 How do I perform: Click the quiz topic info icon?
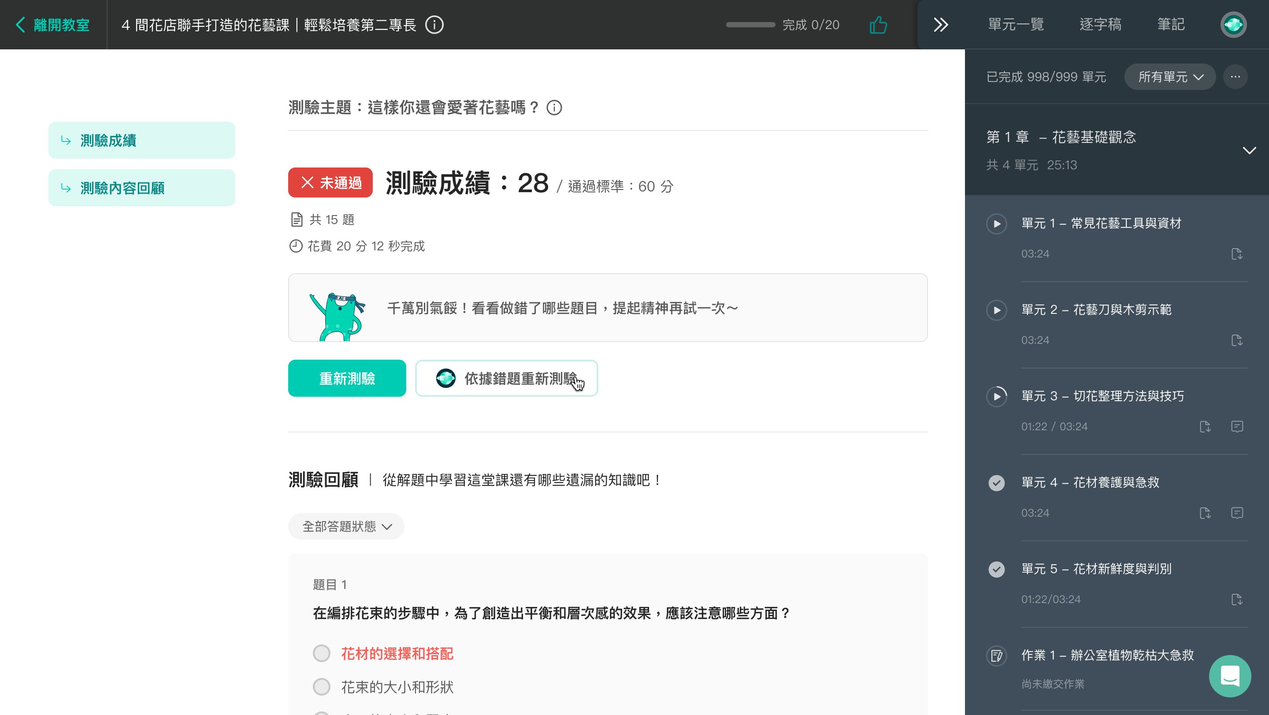tap(554, 108)
